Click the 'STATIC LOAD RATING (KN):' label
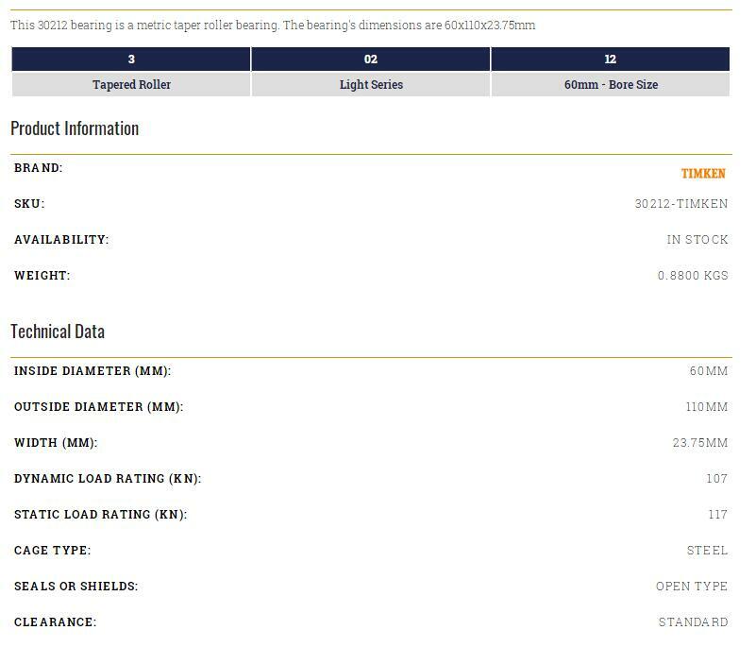 (101, 515)
